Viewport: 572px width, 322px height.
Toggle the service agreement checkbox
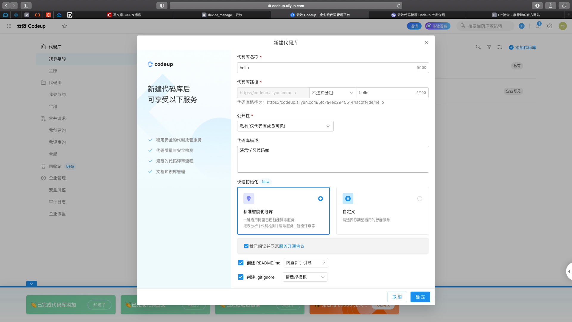[x=246, y=246]
